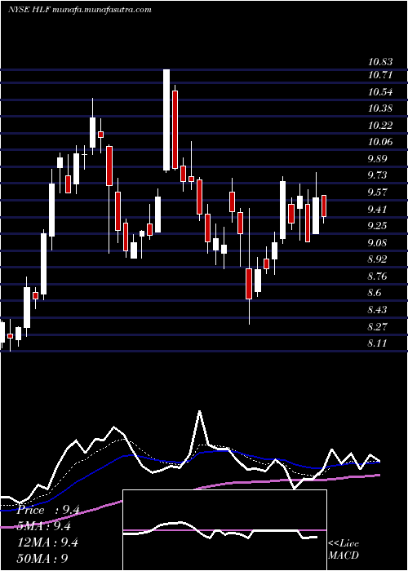Click the 'NYSE HLF munafa.munafasutra.com' title text

point(79,10)
